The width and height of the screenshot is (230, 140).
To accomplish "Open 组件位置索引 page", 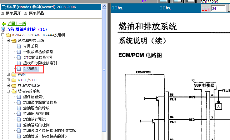I will coord(34,97).
